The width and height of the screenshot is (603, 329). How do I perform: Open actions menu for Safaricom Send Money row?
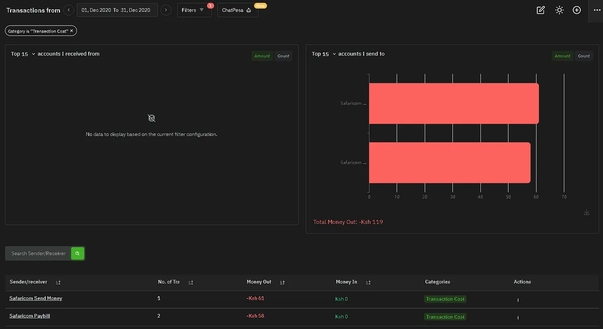518,300
